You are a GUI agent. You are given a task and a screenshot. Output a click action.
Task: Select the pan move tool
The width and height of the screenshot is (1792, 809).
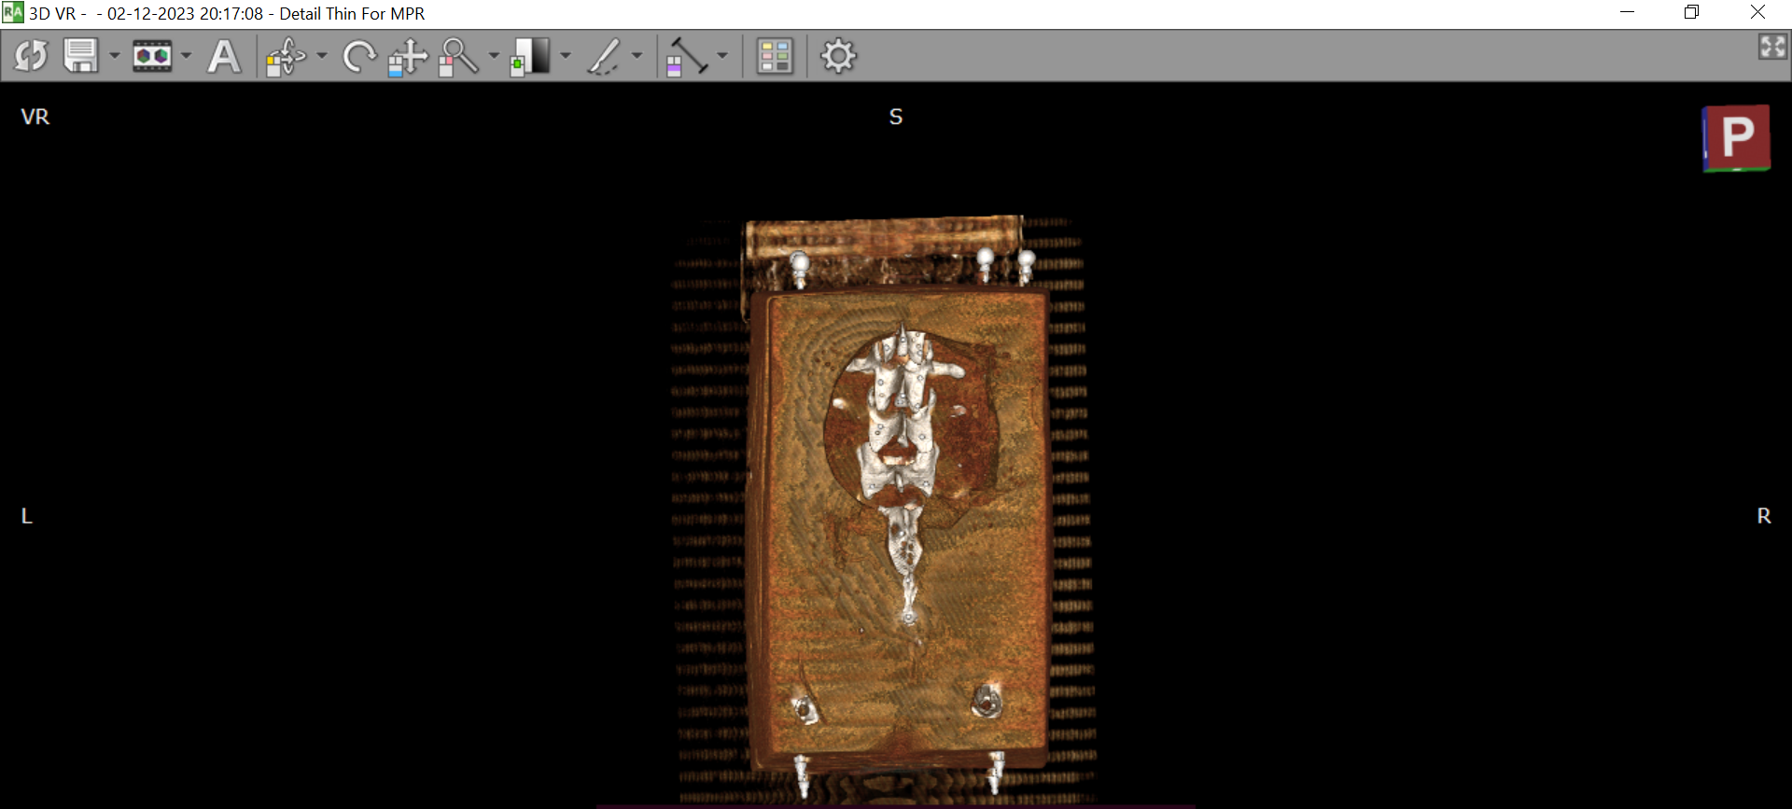408,56
